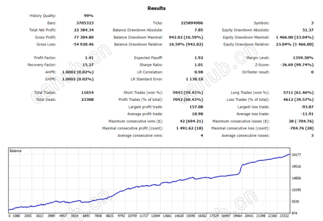Click Maximal consecutive loss value -704.76 (28)

point(301,128)
